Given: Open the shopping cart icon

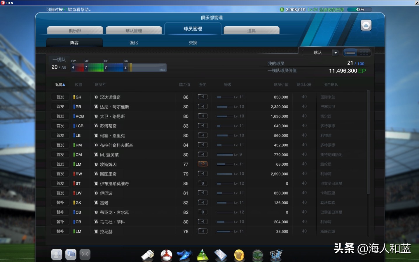Looking at the screenshot, I should [x=276, y=255].
